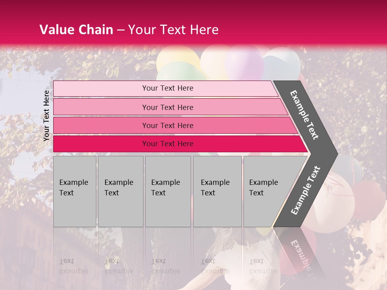Click the "Value Chain" slide title
387x290 pixels.
click(x=76, y=30)
